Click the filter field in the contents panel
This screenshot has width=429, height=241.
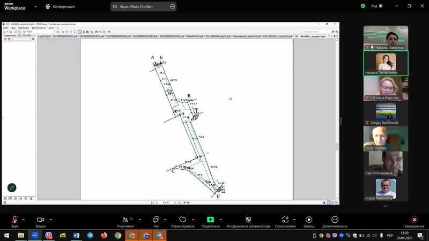21,39
